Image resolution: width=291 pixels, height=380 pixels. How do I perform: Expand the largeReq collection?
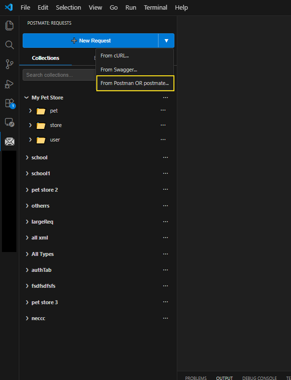point(27,222)
